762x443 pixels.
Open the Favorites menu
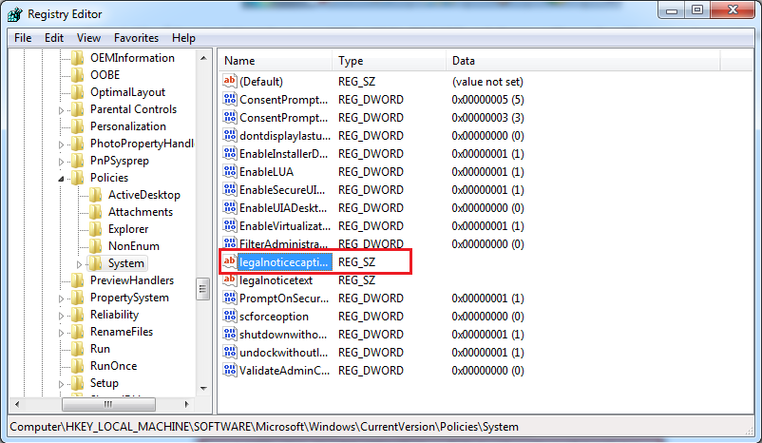136,38
